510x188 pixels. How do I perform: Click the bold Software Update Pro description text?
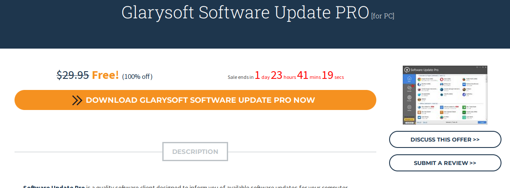point(54,186)
